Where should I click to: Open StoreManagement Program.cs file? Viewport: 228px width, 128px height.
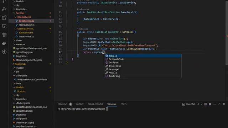[31, 56]
